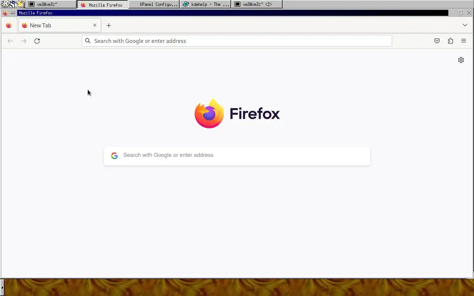Expand the list all tabs chevron

(465, 25)
